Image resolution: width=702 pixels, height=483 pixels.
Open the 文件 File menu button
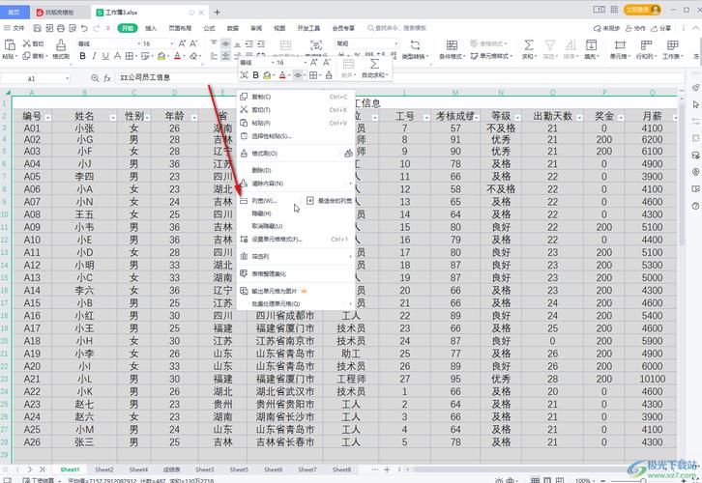click(15, 28)
